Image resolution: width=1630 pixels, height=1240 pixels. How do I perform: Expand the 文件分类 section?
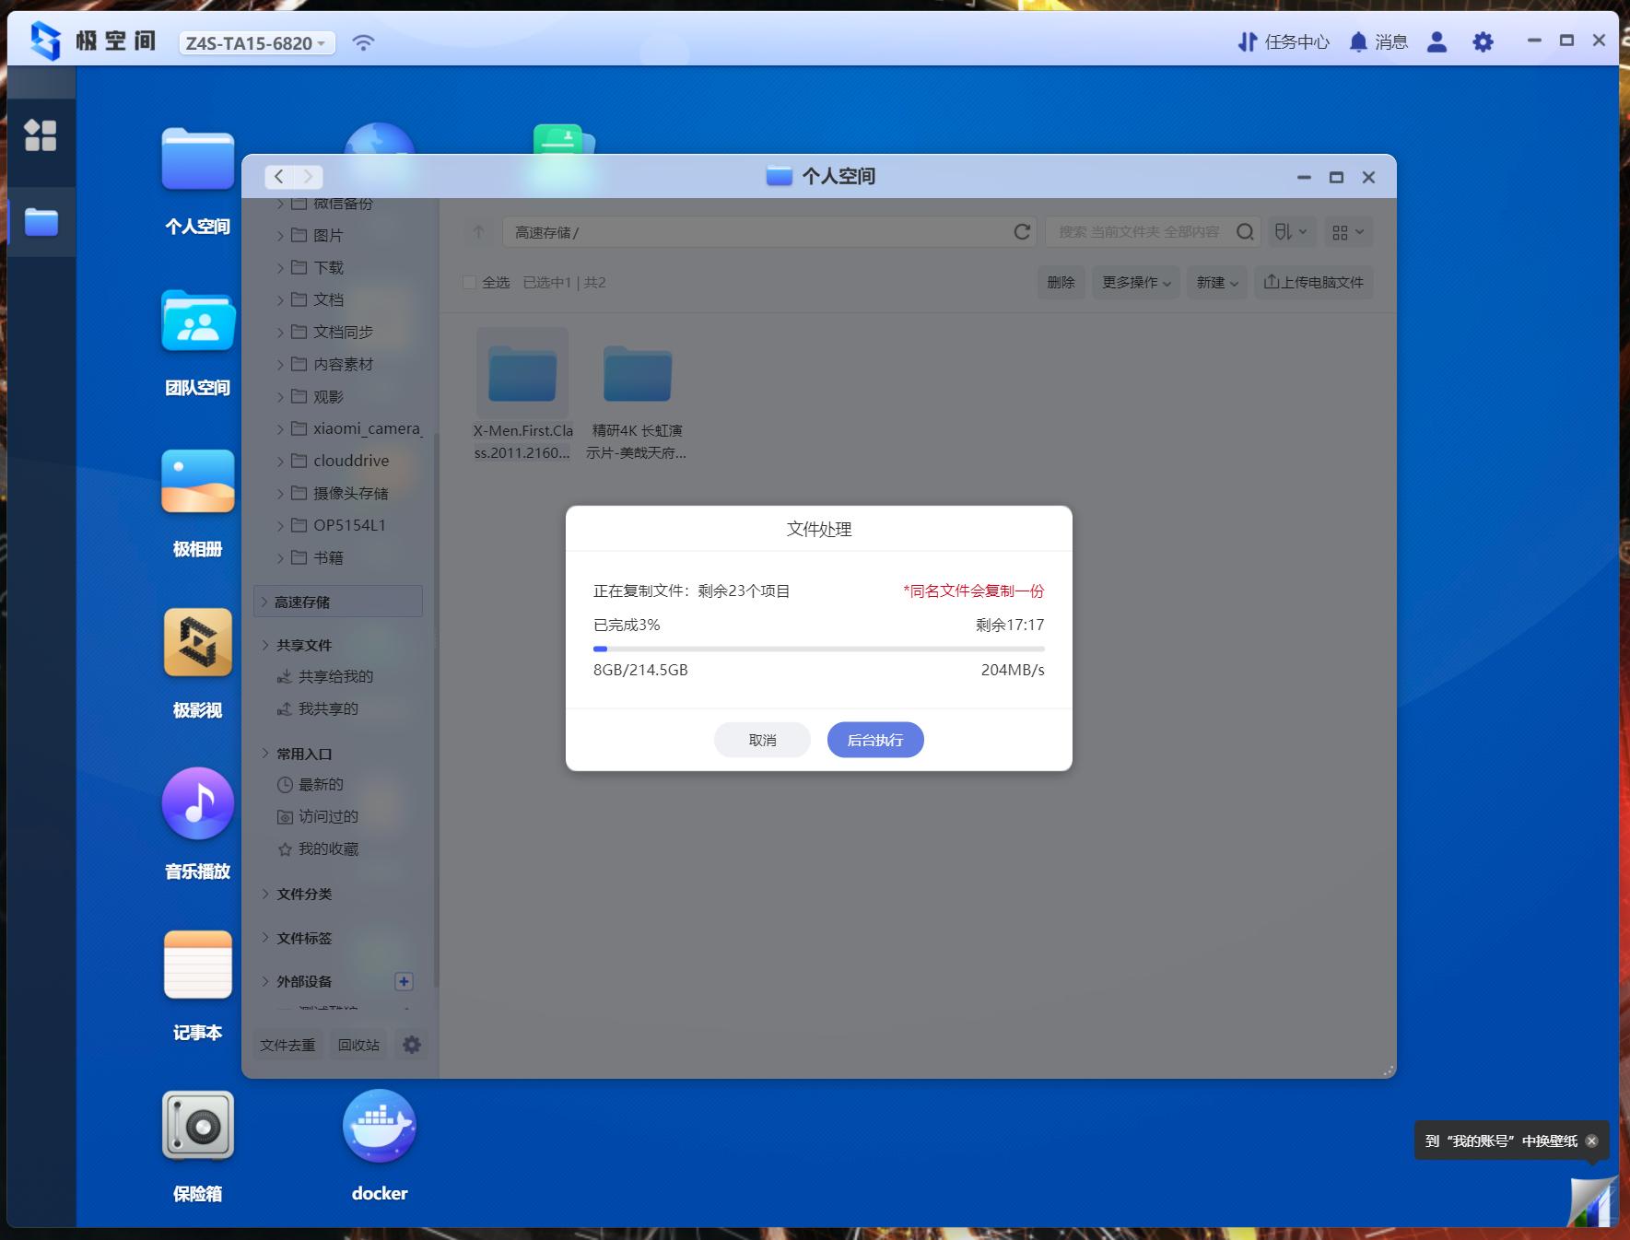pos(266,894)
